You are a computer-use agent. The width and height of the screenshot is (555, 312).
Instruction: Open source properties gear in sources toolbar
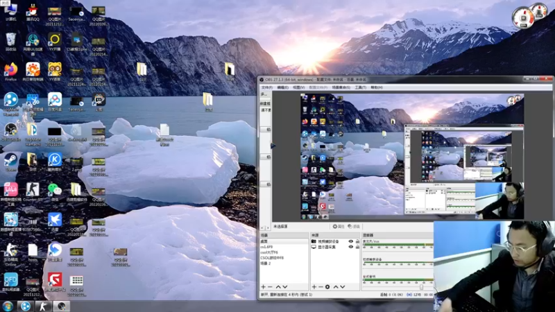pos(327,286)
